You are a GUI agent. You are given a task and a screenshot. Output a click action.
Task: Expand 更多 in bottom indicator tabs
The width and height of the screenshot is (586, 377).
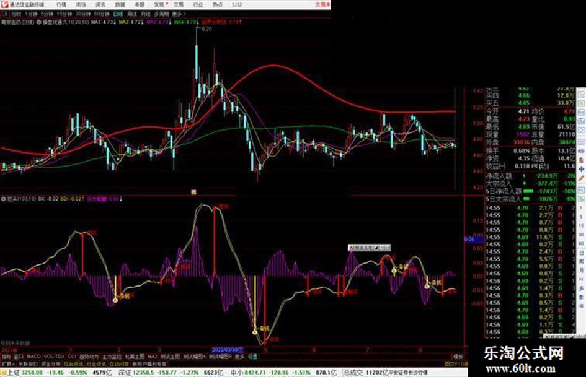239,357
